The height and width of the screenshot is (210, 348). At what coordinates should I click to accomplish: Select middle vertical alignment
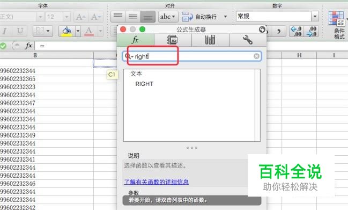[133, 17]
